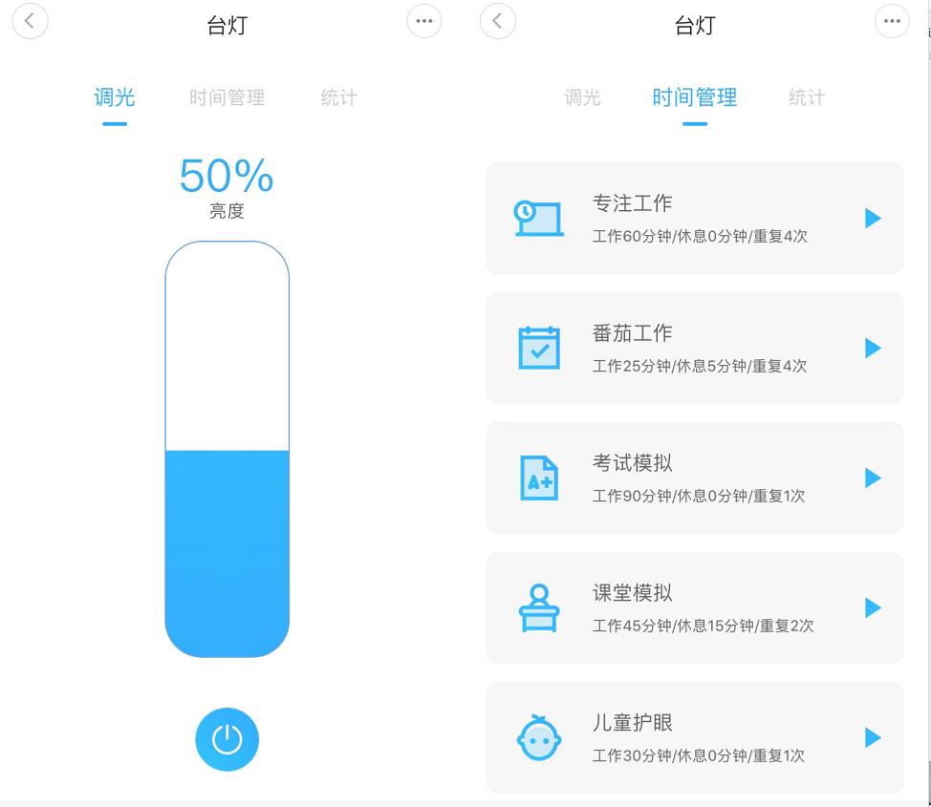The image size is (931, 807).
Task: Adjust the brightness slider level
Action: point(227,449)
